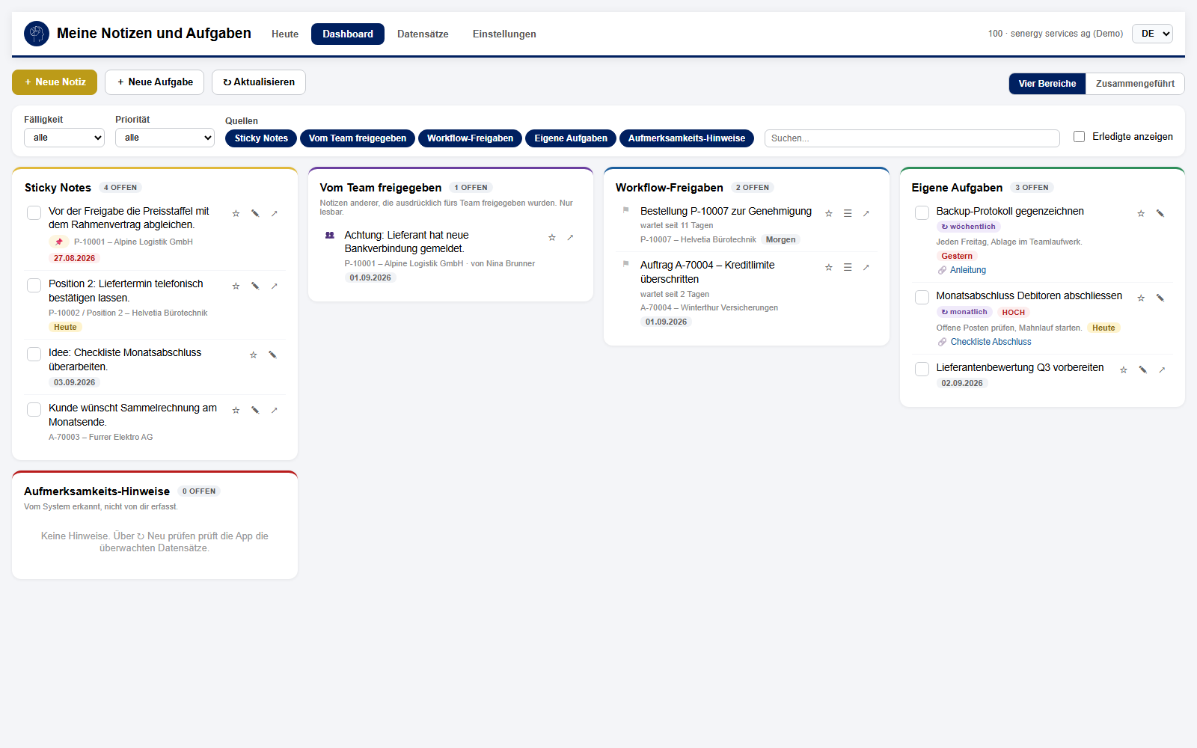The image size is (1197, 748).
Task: Edit Monatsabschluss Debitoren task
Action: pos(1160,298)
